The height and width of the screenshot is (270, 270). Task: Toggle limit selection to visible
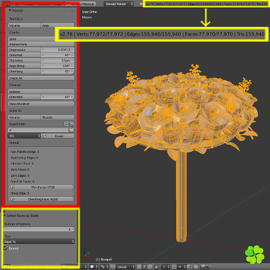157,267
